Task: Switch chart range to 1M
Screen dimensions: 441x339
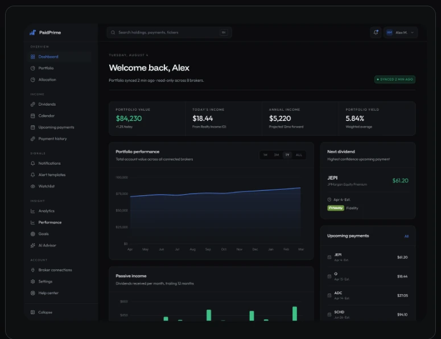Action: [265, 155]
